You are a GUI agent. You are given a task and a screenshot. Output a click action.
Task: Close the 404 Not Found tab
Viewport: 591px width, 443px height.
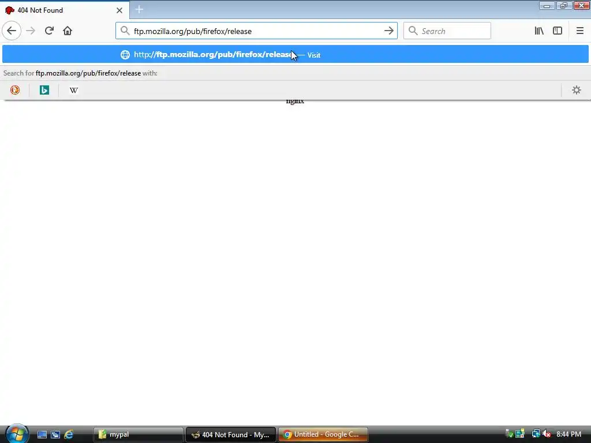(119, 10)
